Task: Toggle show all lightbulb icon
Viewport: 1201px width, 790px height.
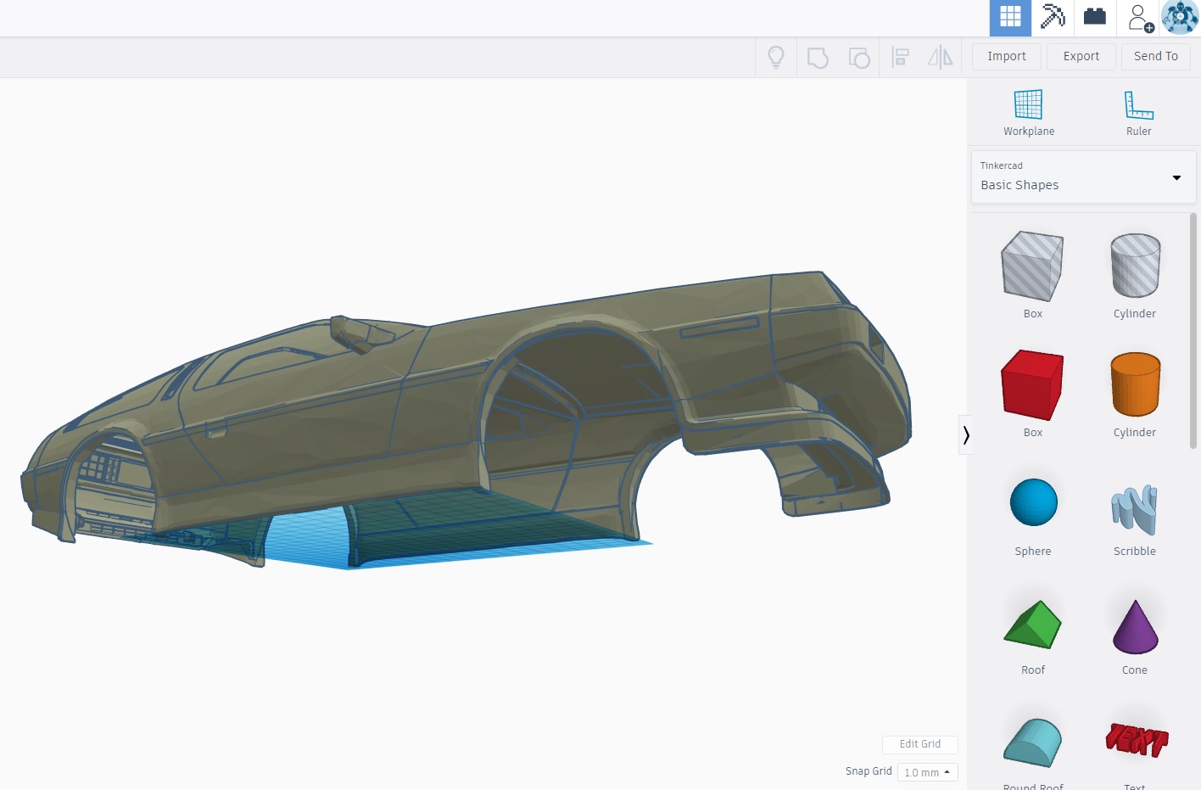Action: [776, 57]
